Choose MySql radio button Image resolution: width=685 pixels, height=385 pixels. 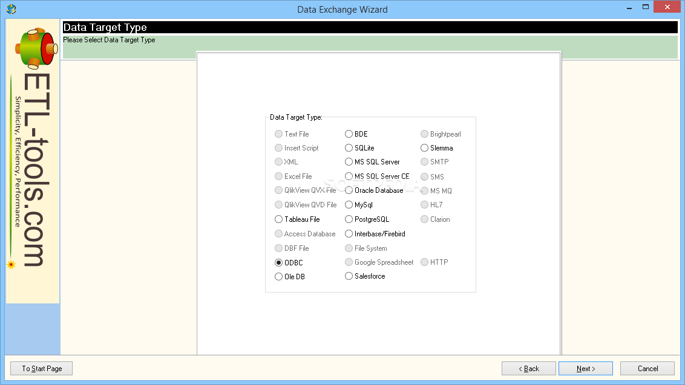359,205
